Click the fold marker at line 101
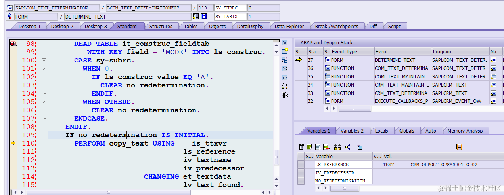 44,69
